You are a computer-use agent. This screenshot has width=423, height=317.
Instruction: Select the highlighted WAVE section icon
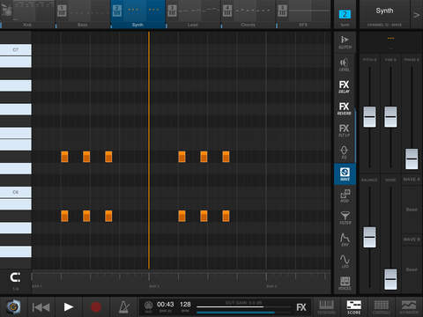pos(345,173)
